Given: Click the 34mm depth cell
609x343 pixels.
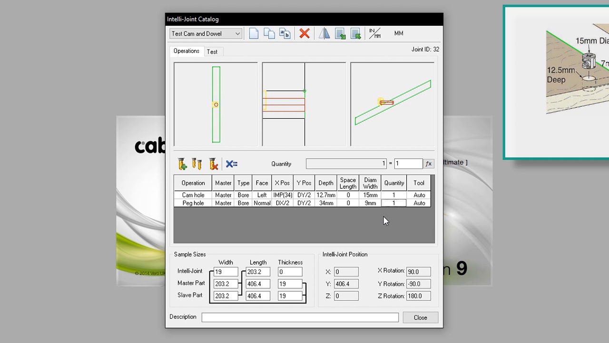Looking at the screenshot, I should pyautogui.click(x=326, y=203).
